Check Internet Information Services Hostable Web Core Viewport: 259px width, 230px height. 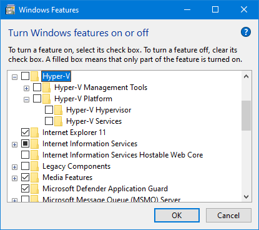click(25, 155)
